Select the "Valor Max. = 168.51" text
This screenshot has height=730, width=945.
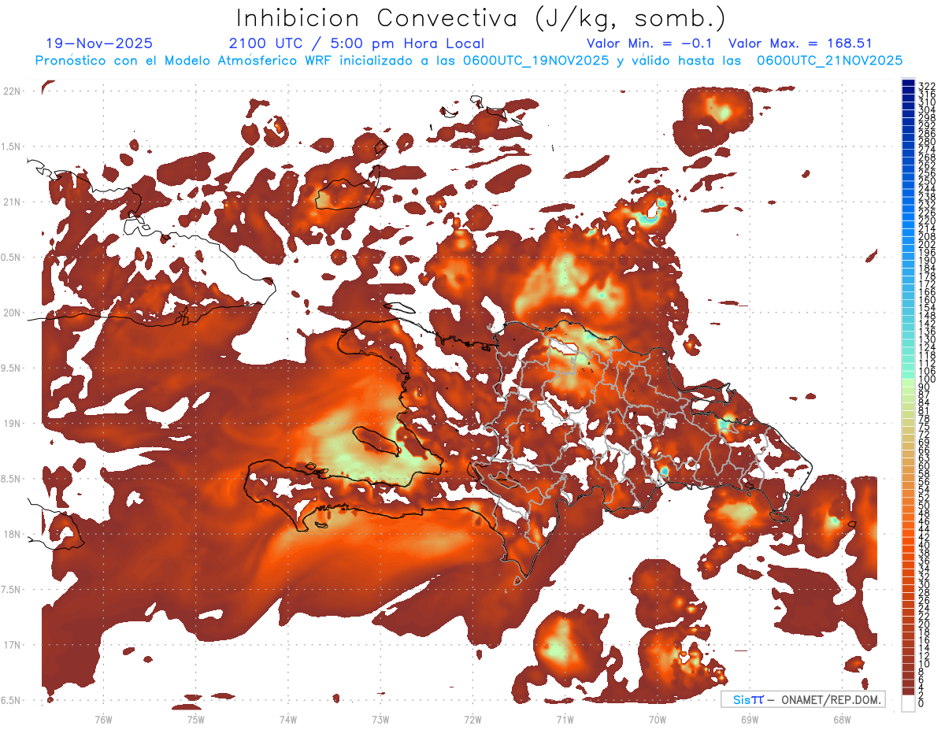point(800,43)
